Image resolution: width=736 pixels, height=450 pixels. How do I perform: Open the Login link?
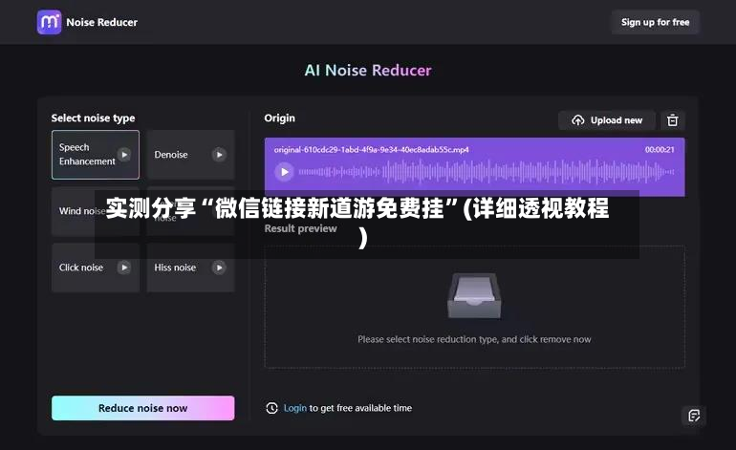pos(294,408)
